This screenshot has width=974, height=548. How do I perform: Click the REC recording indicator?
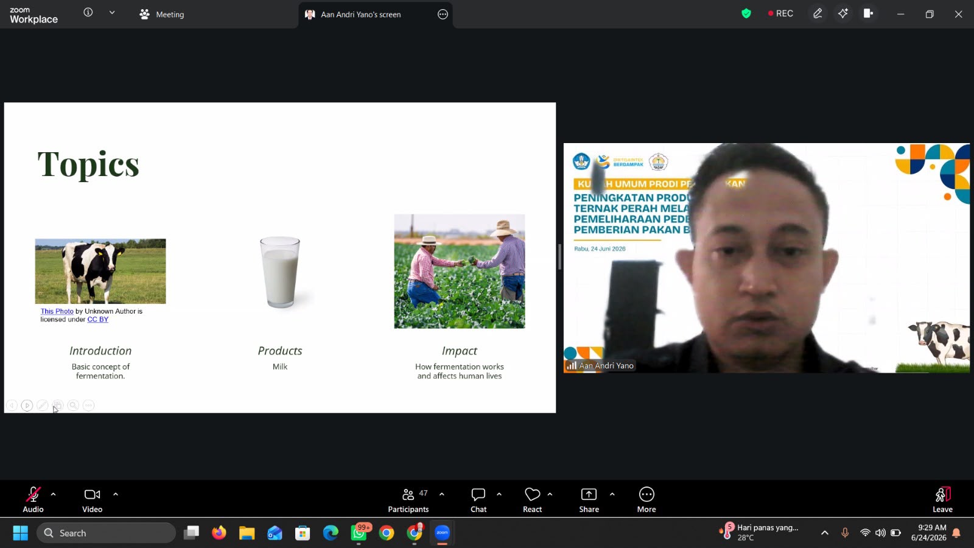point(781,13)
